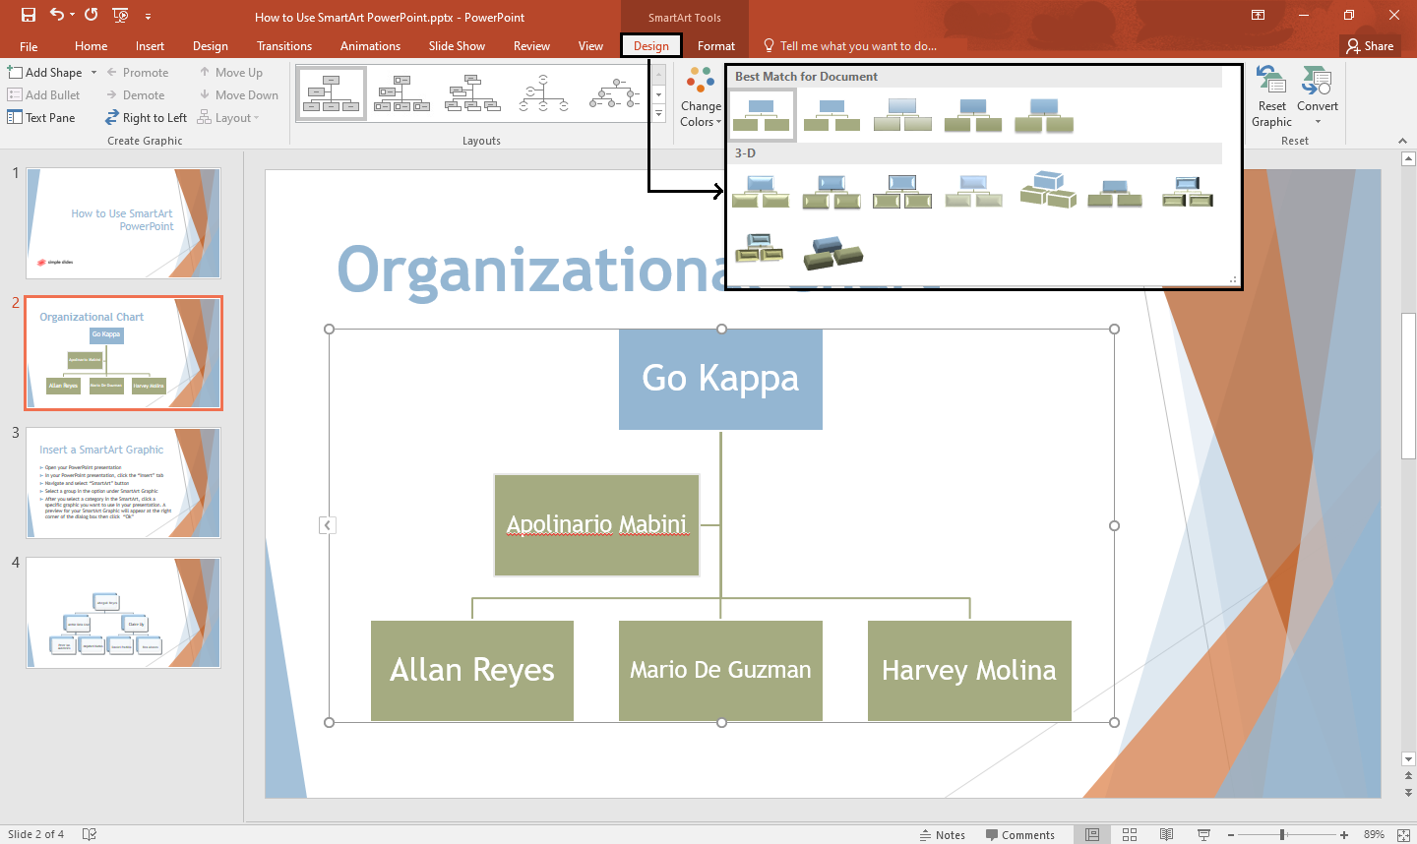The image size is (1417, 844).
Task: Click the Reset Graphic button
Action: pyautogui.click(x=1271, y=97)
